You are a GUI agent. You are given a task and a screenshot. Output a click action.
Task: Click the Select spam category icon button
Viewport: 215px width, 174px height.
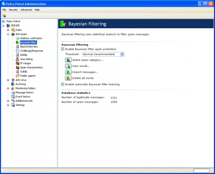tap(68, 60)
